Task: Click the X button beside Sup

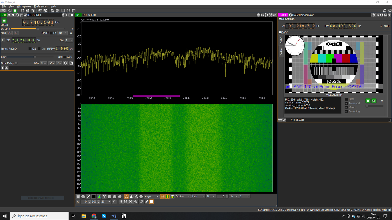Action: pyautogui.click(x=71, y=33)
